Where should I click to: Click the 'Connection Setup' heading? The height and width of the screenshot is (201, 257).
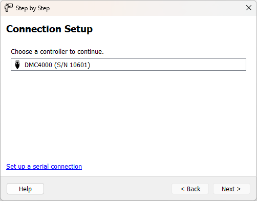pos(50,29)
